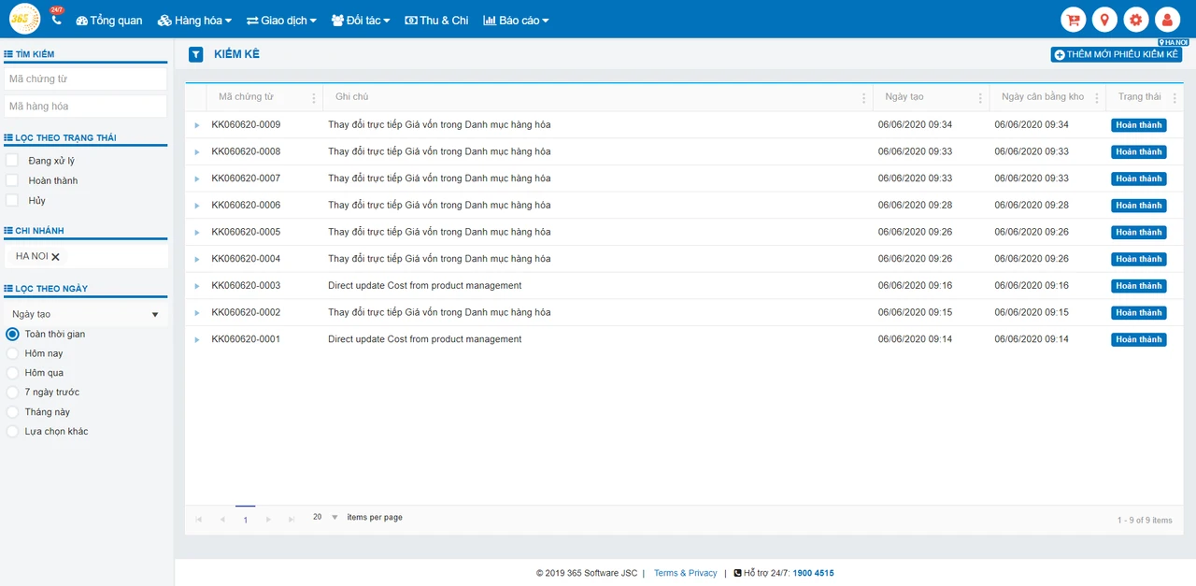Select the Toàn thời gian date option
The height and width of the screenshot is (586, 1196).
pos(13,334)
